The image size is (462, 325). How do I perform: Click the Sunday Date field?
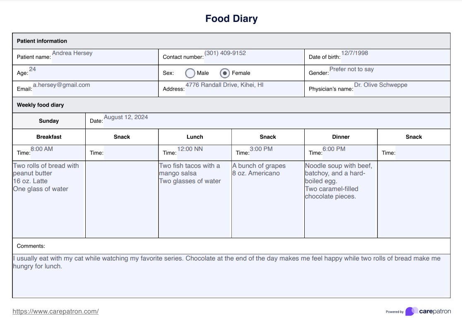pos(276,121)
